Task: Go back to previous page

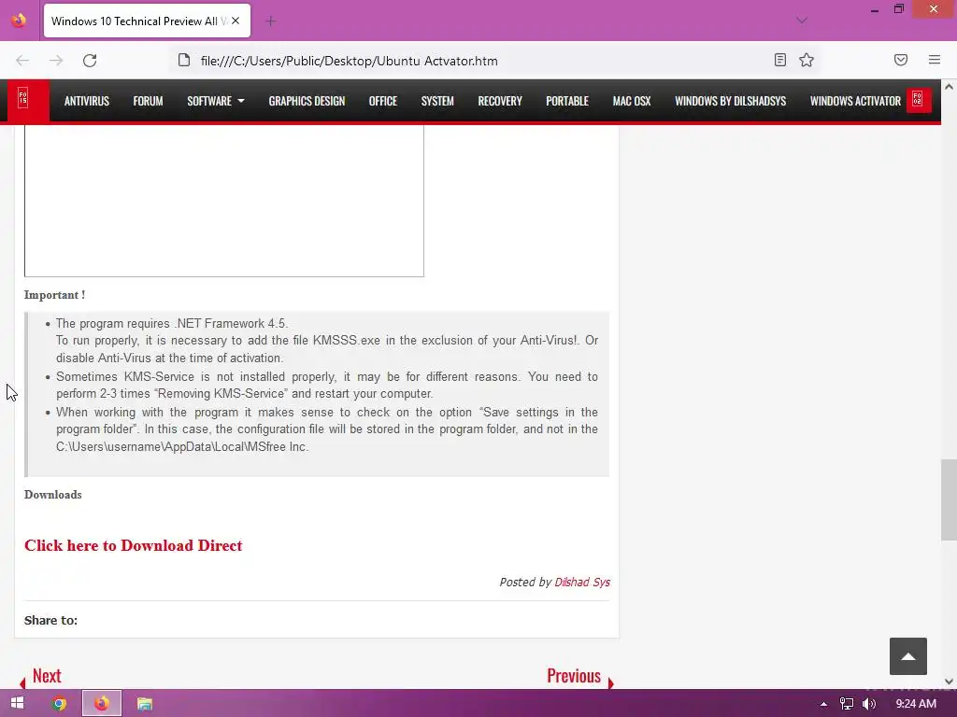Action: point(22,61)
